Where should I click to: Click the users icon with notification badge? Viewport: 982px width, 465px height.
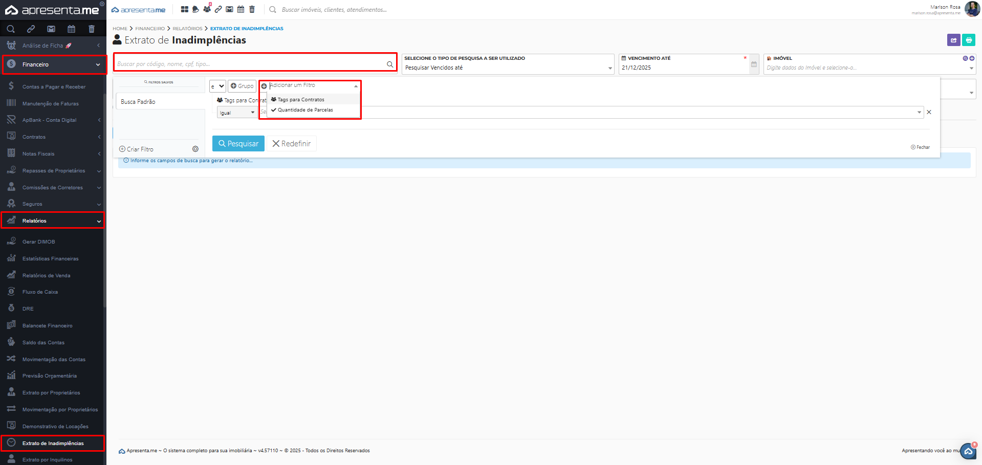(207, 9)
